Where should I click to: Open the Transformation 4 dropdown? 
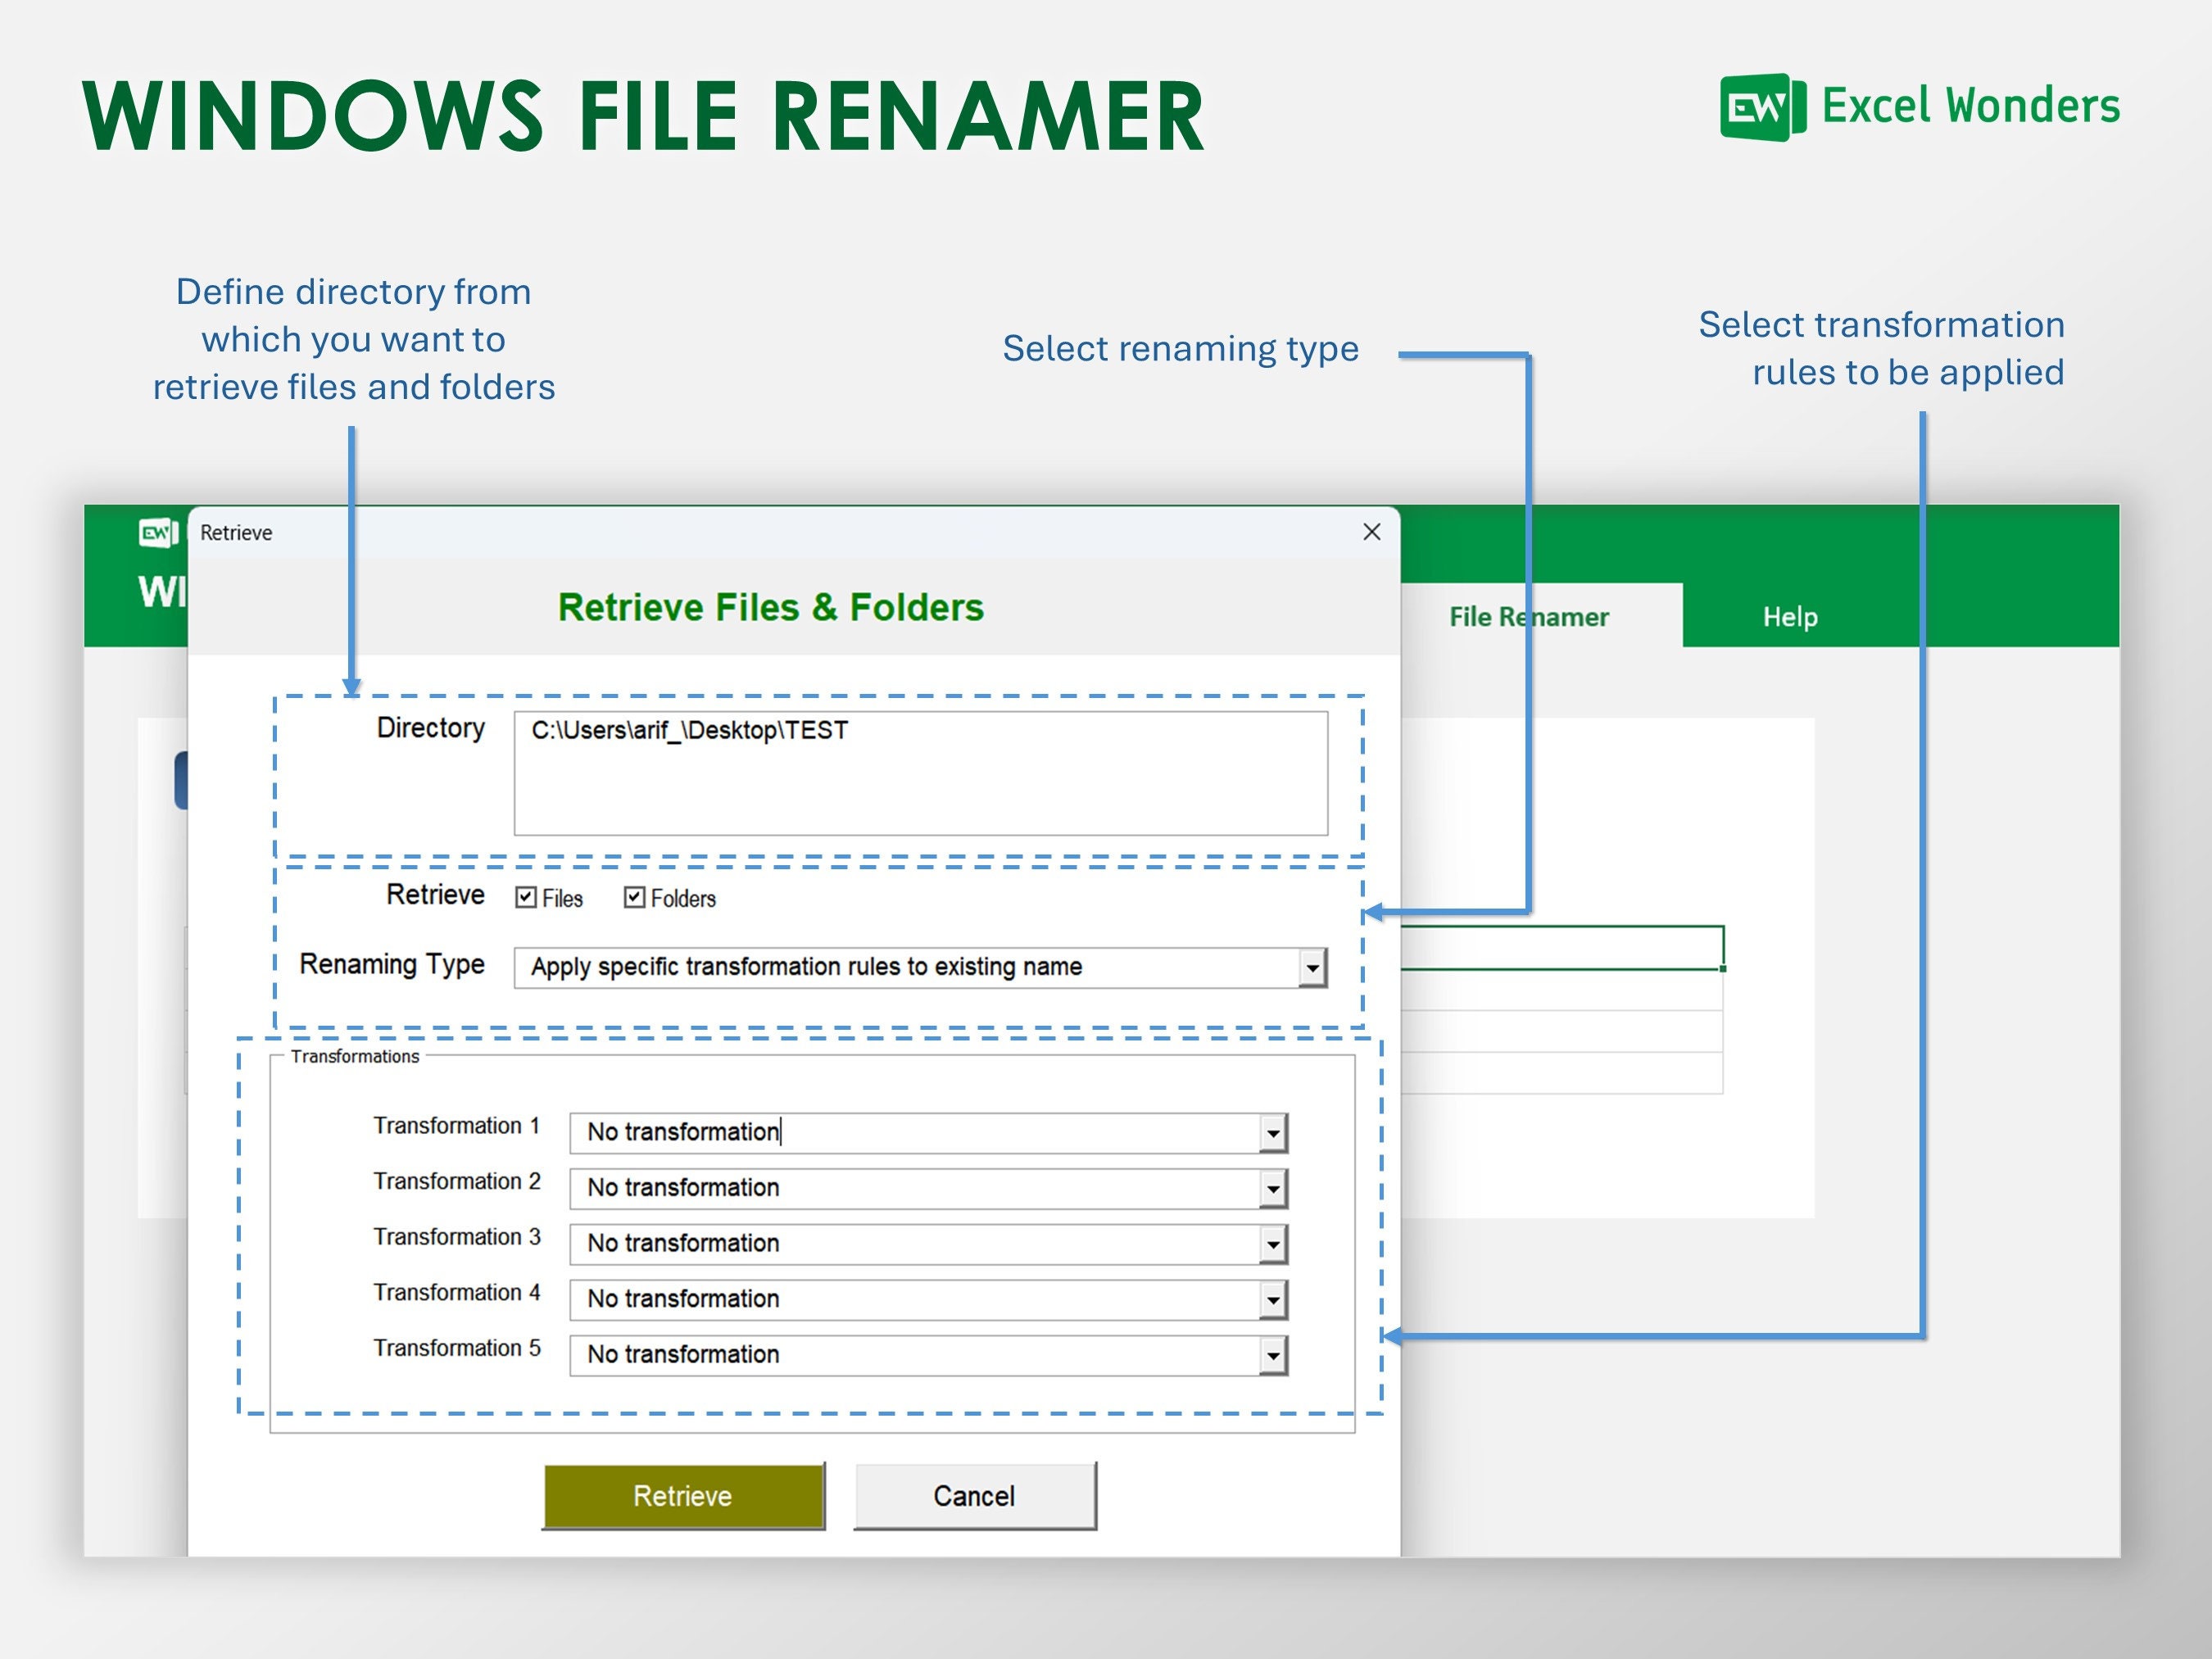click(x=1271, y=1299)
